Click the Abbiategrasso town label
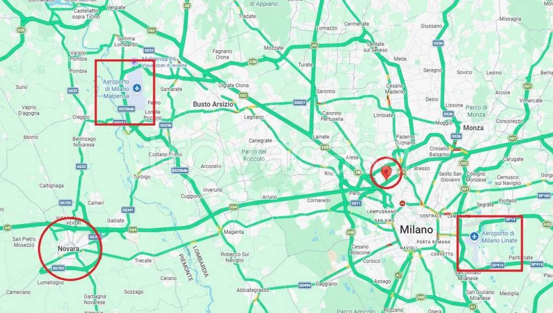 click(x=253, y=290)
